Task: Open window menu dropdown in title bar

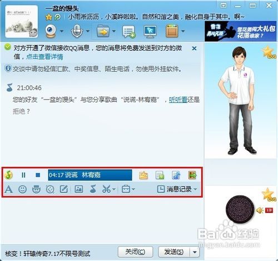Action: (x=224, y=6)
